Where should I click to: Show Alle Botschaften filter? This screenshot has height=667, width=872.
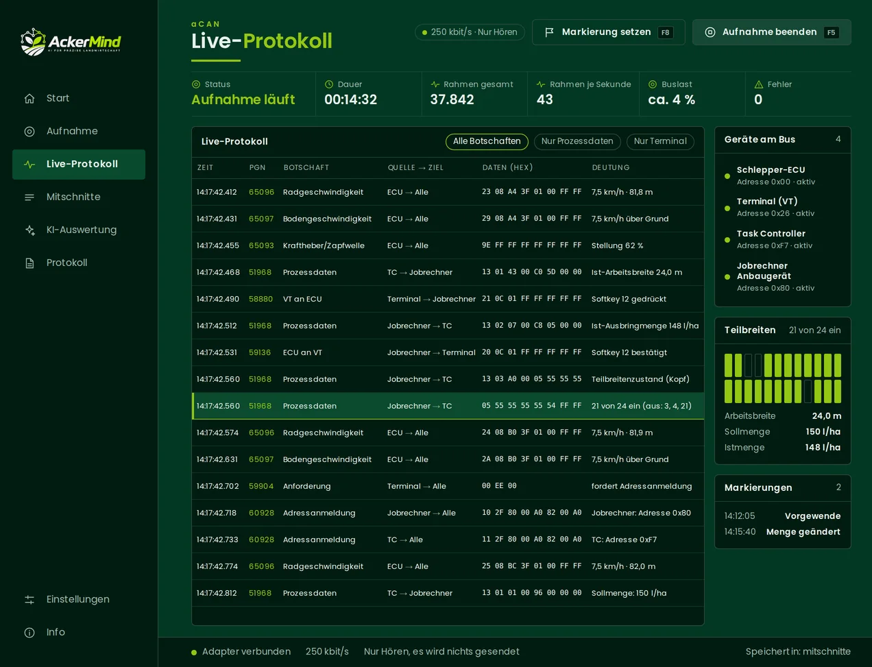(487, 141)
